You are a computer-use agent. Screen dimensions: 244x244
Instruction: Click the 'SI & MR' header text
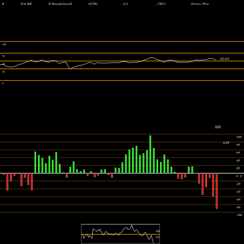click(26, 4)
